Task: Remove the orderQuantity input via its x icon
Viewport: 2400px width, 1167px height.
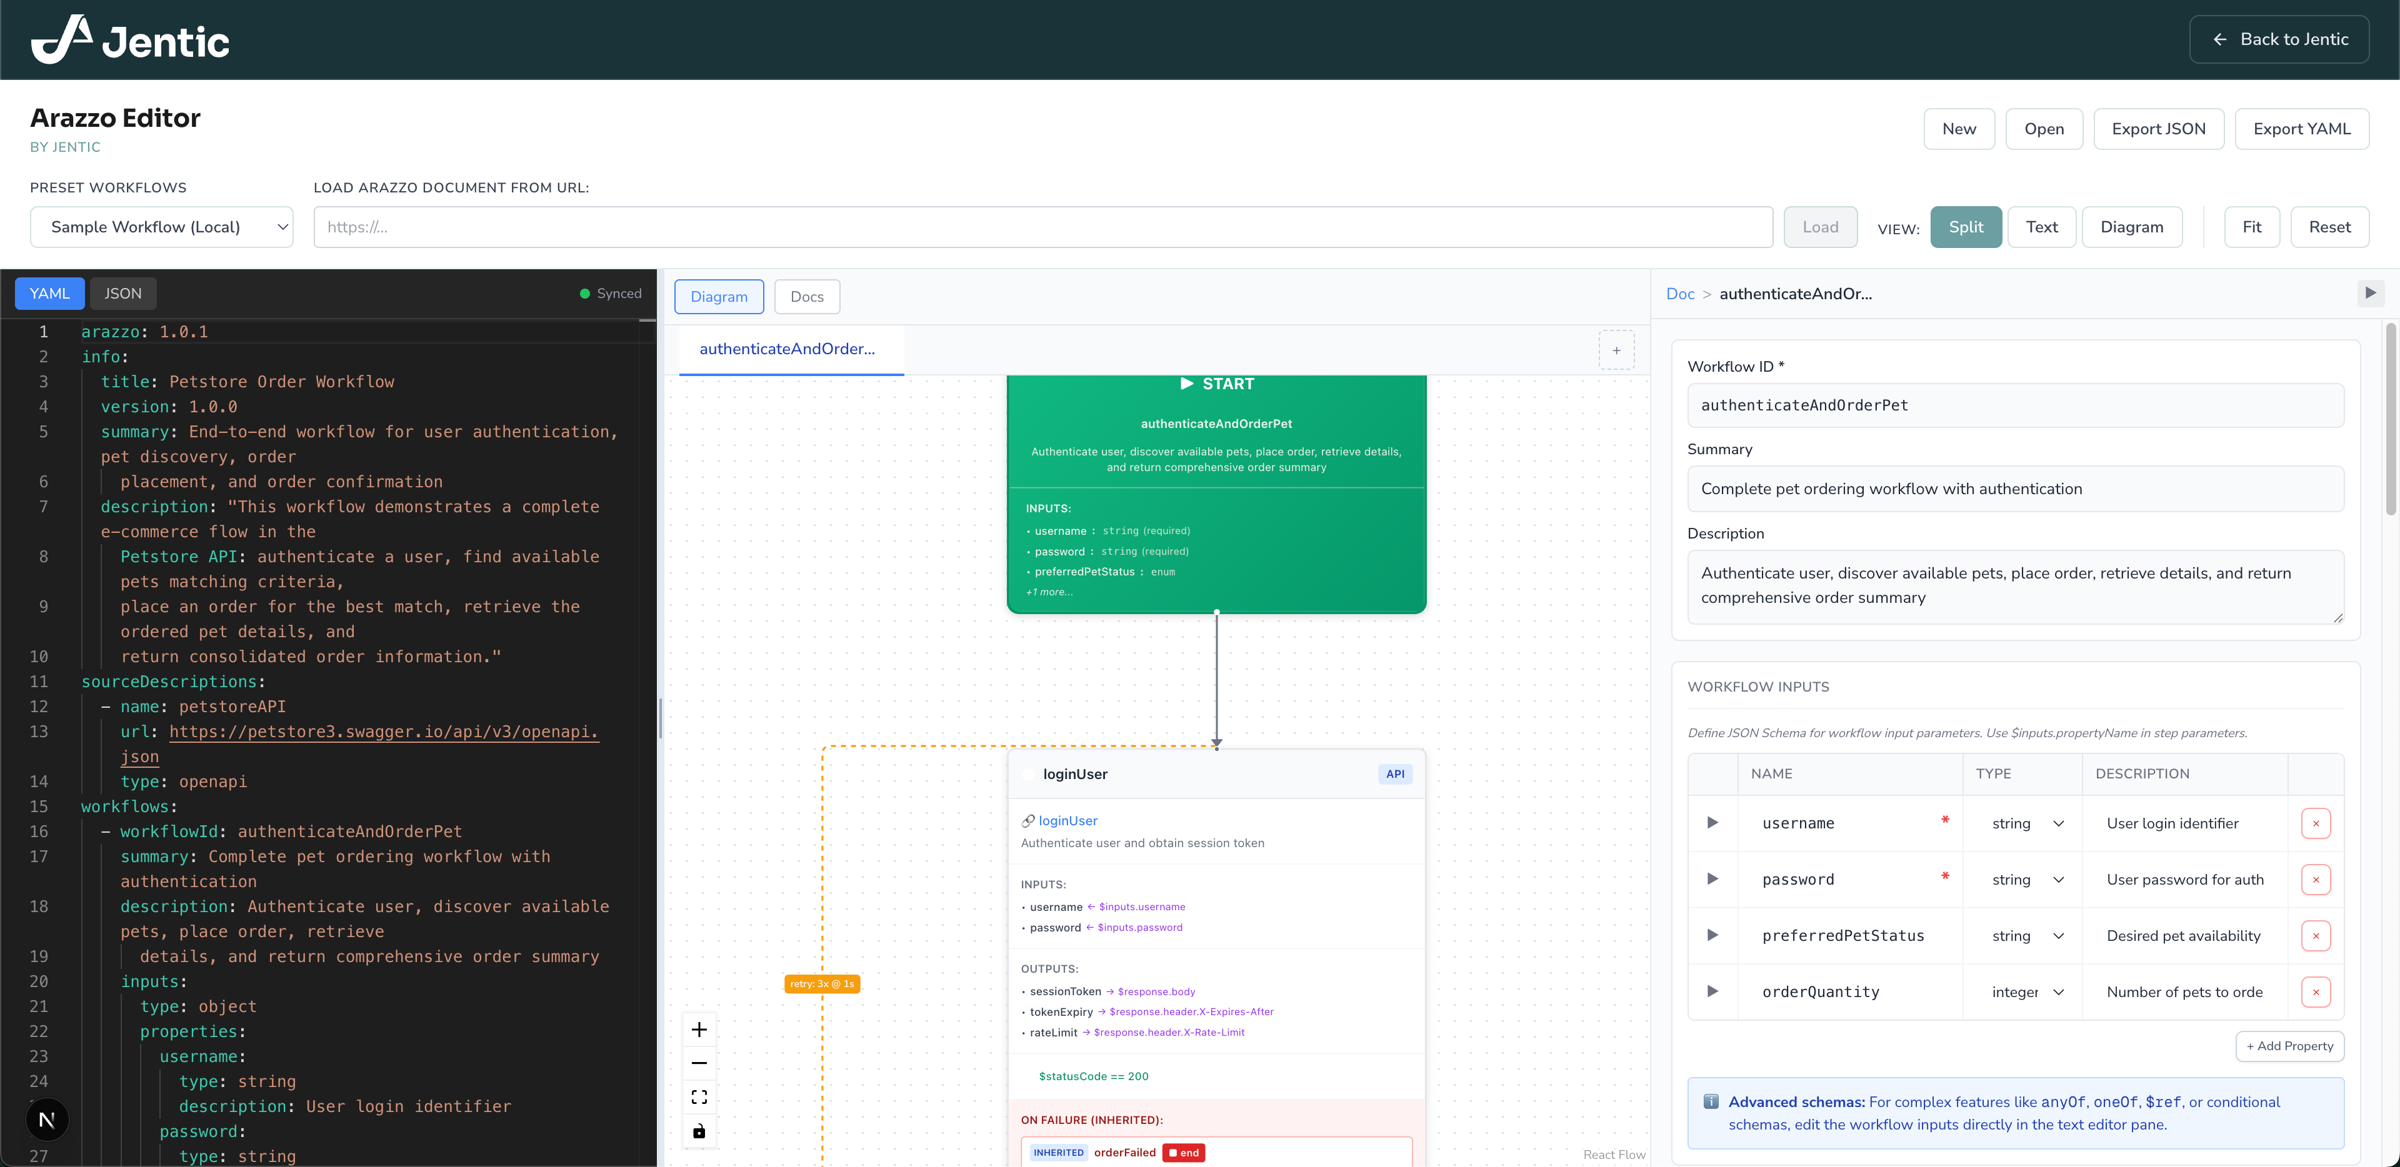Action: (2317, 992)
